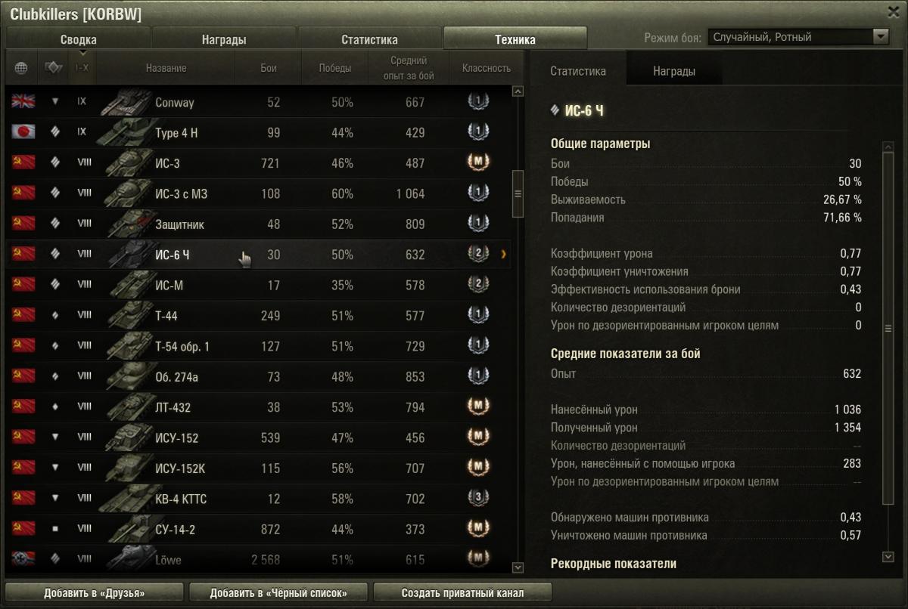Click Создать приватный канал button
The width and height of the screenshot is (908, 609).
463,592
